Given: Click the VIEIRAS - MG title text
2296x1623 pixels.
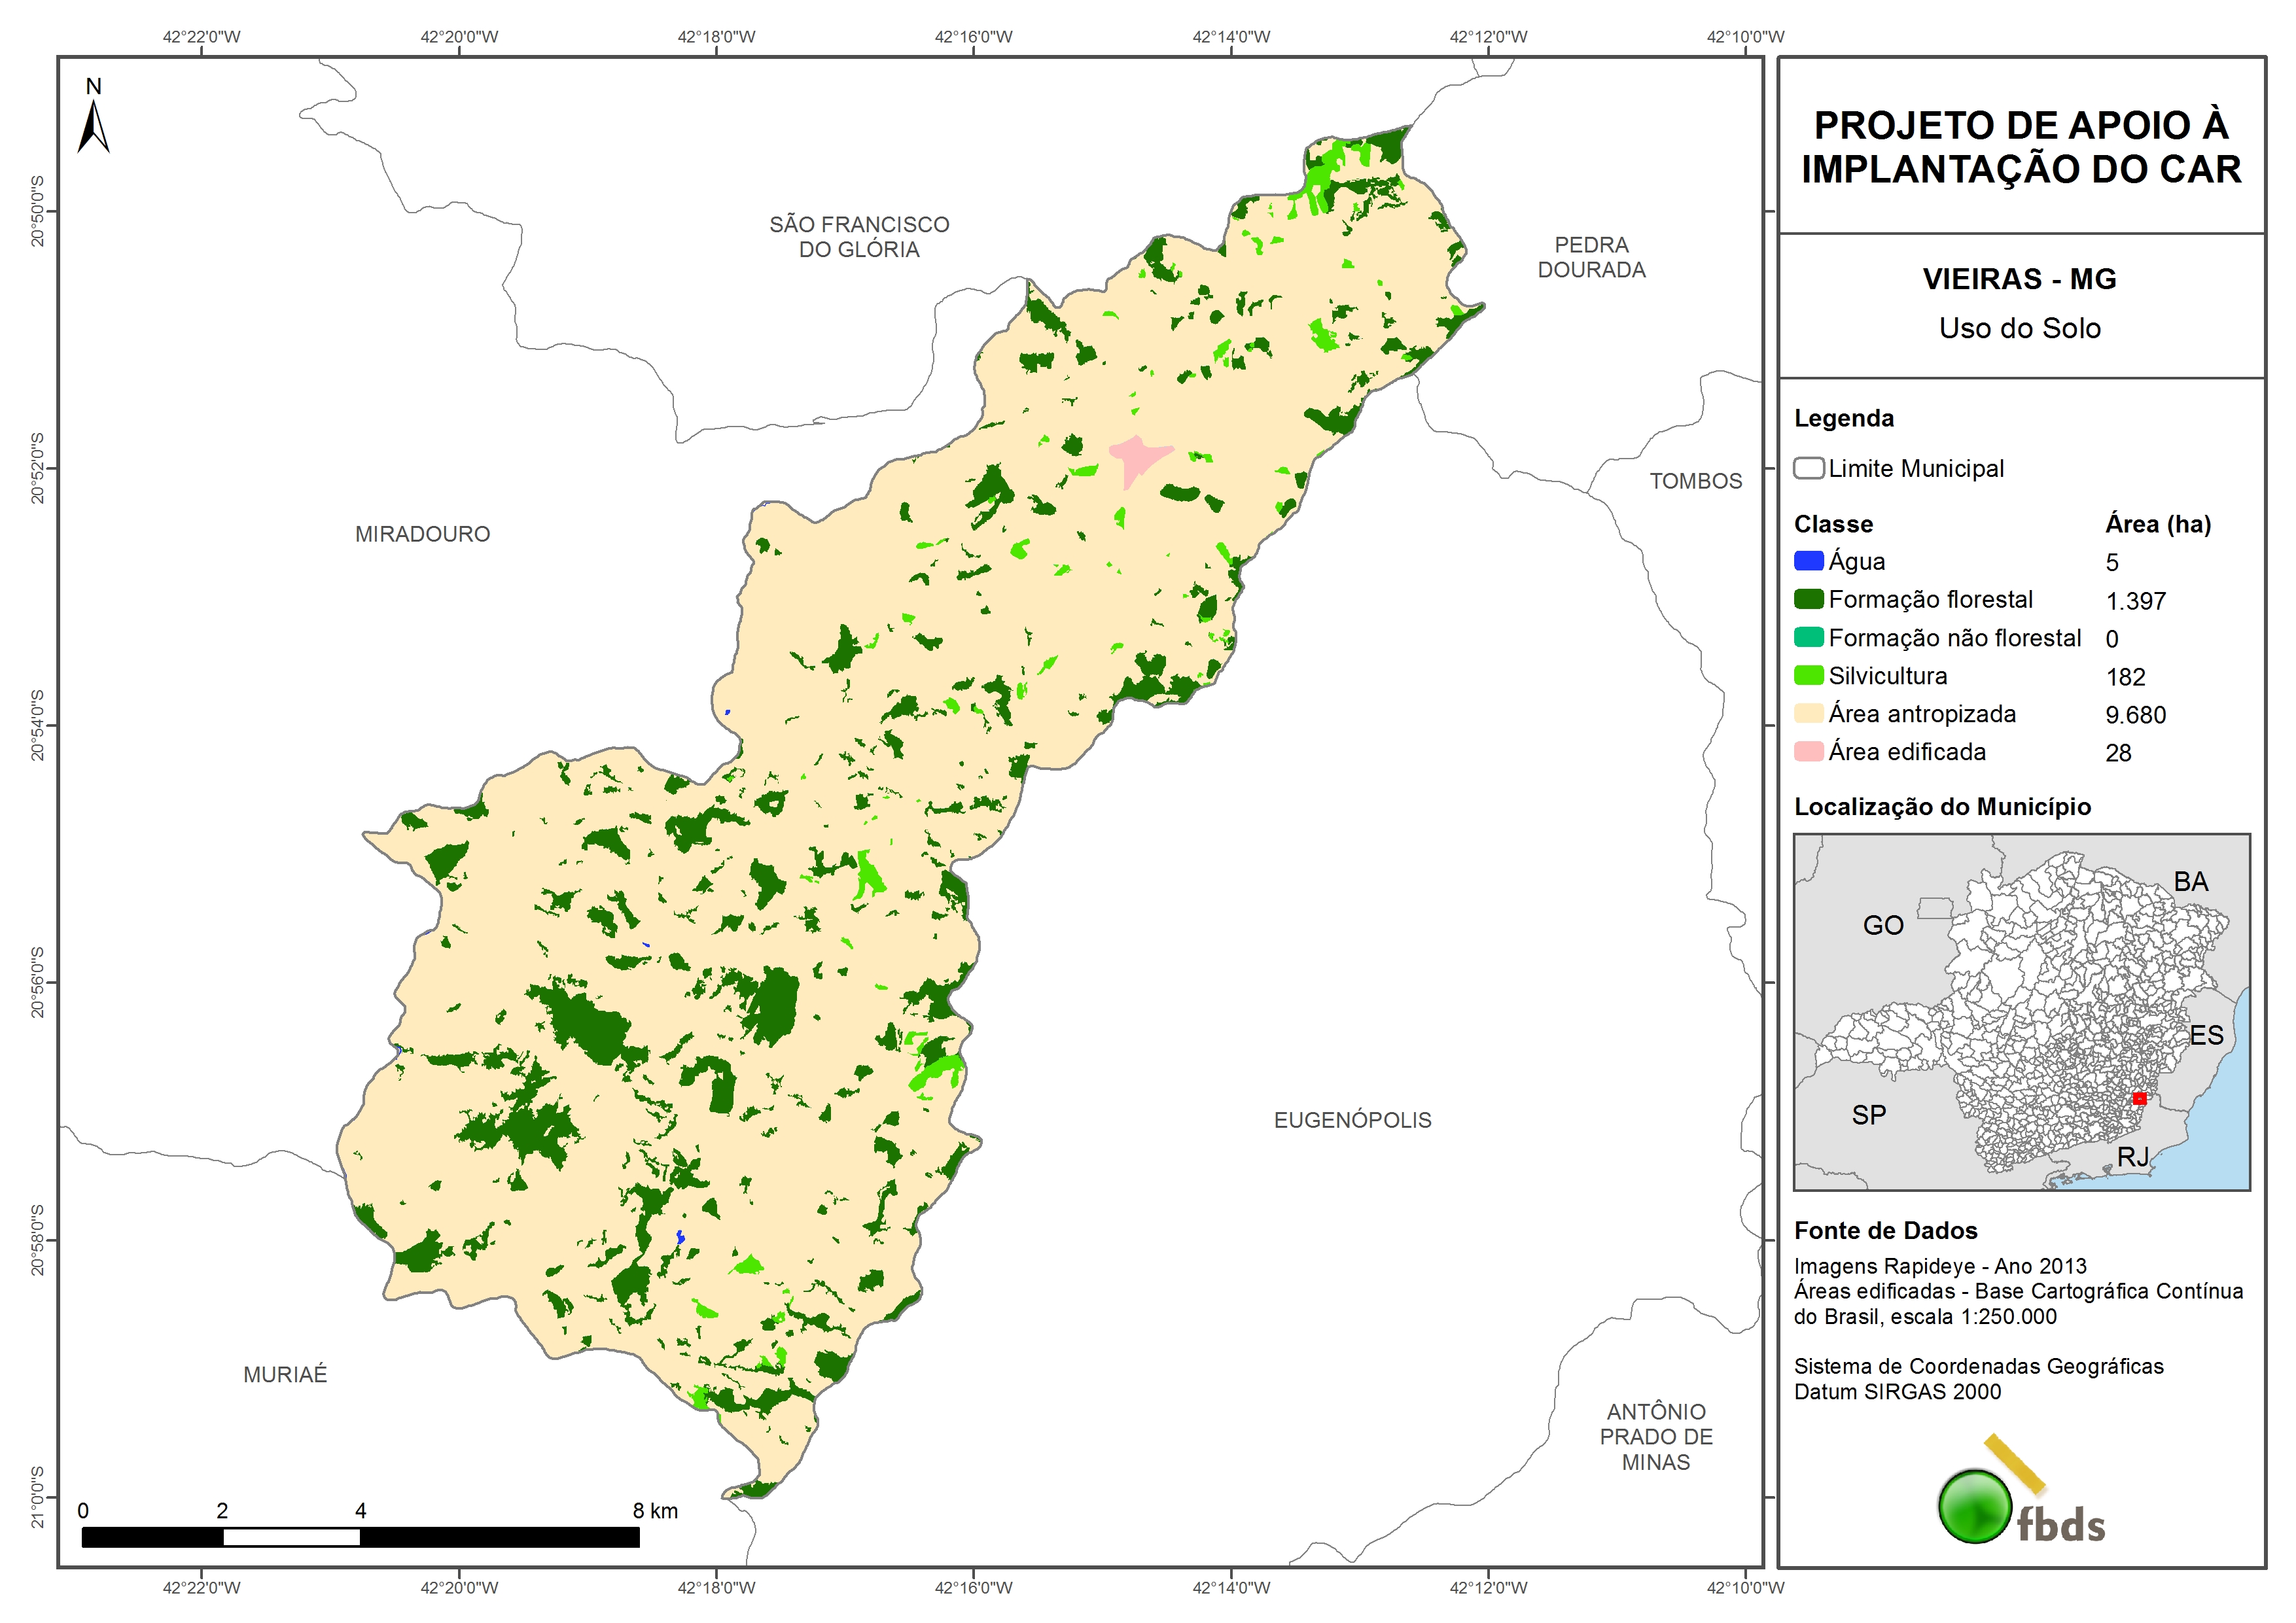Looking at the screenshot, I should pos(2019,279).
